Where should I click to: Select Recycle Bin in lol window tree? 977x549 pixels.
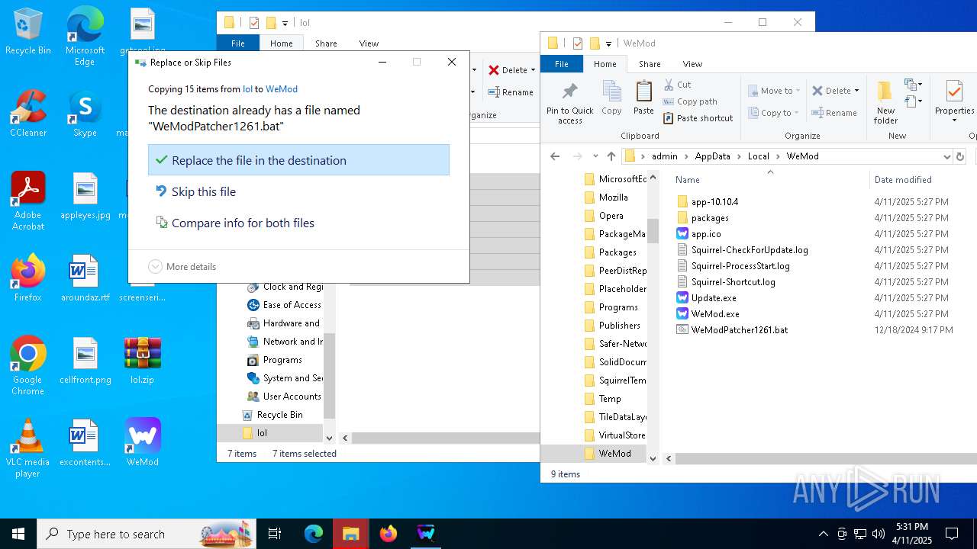[279, 415]
